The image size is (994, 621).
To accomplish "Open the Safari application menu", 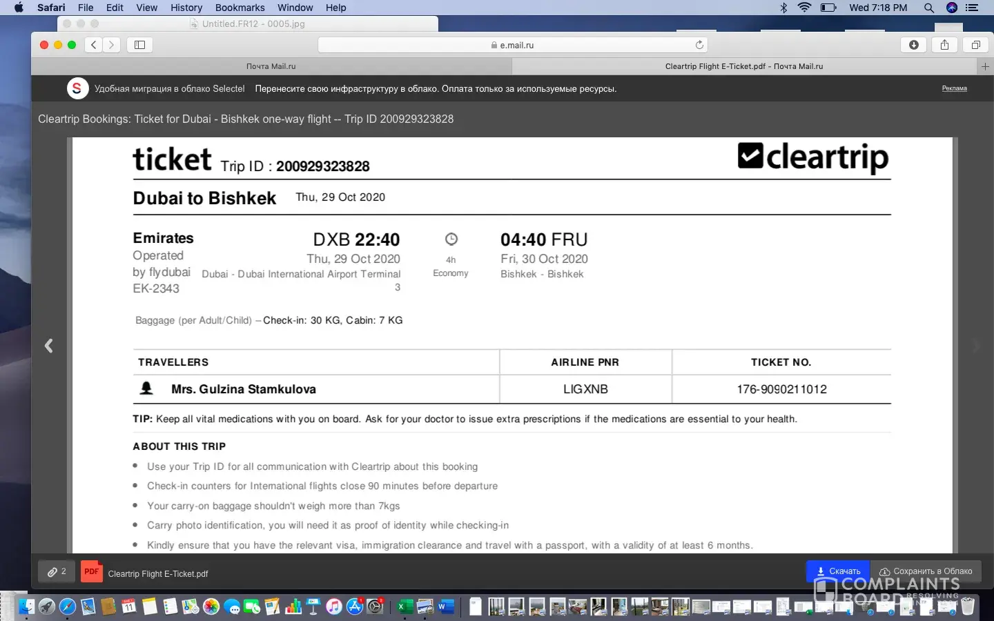I will (51, 8).
